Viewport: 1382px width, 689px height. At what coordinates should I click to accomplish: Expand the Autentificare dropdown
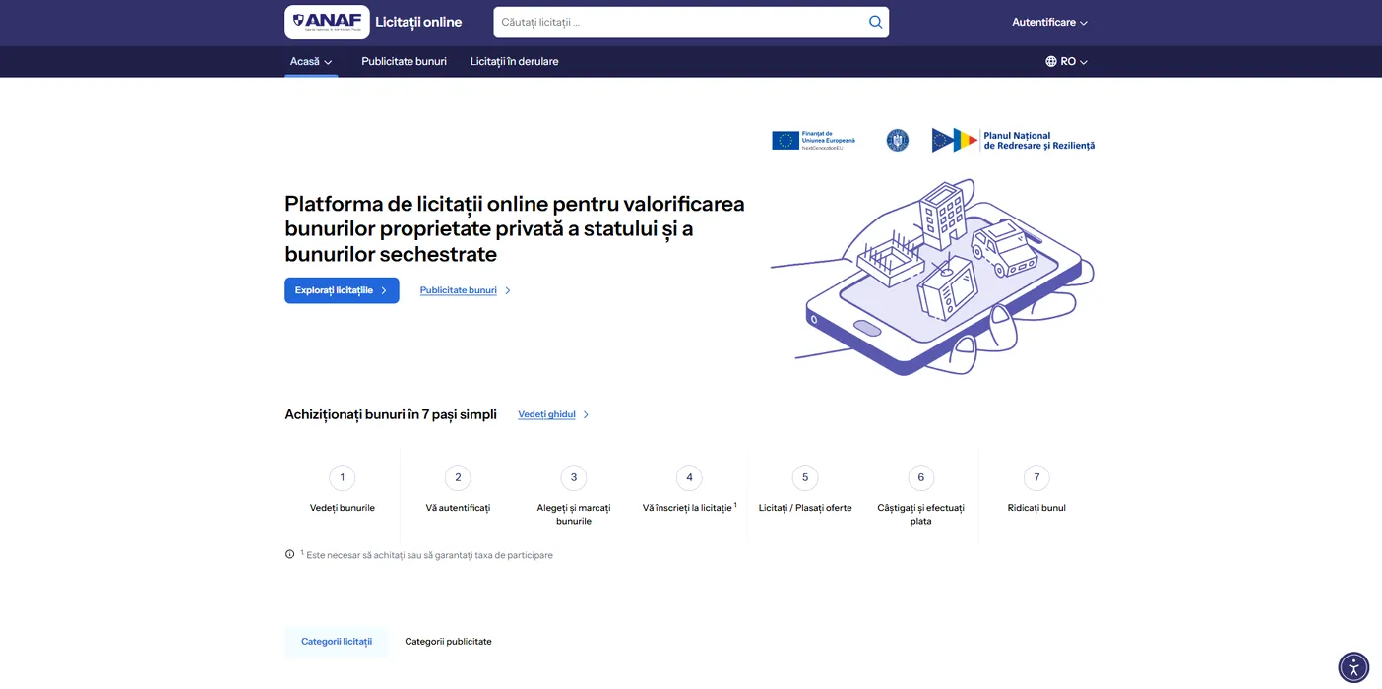pyautogui.click(x=1049, y=22)
